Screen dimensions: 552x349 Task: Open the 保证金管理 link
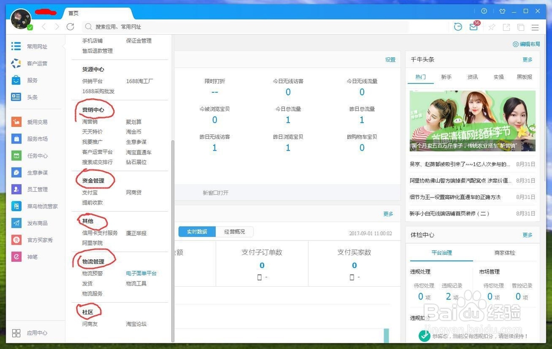tap(139, 41)
